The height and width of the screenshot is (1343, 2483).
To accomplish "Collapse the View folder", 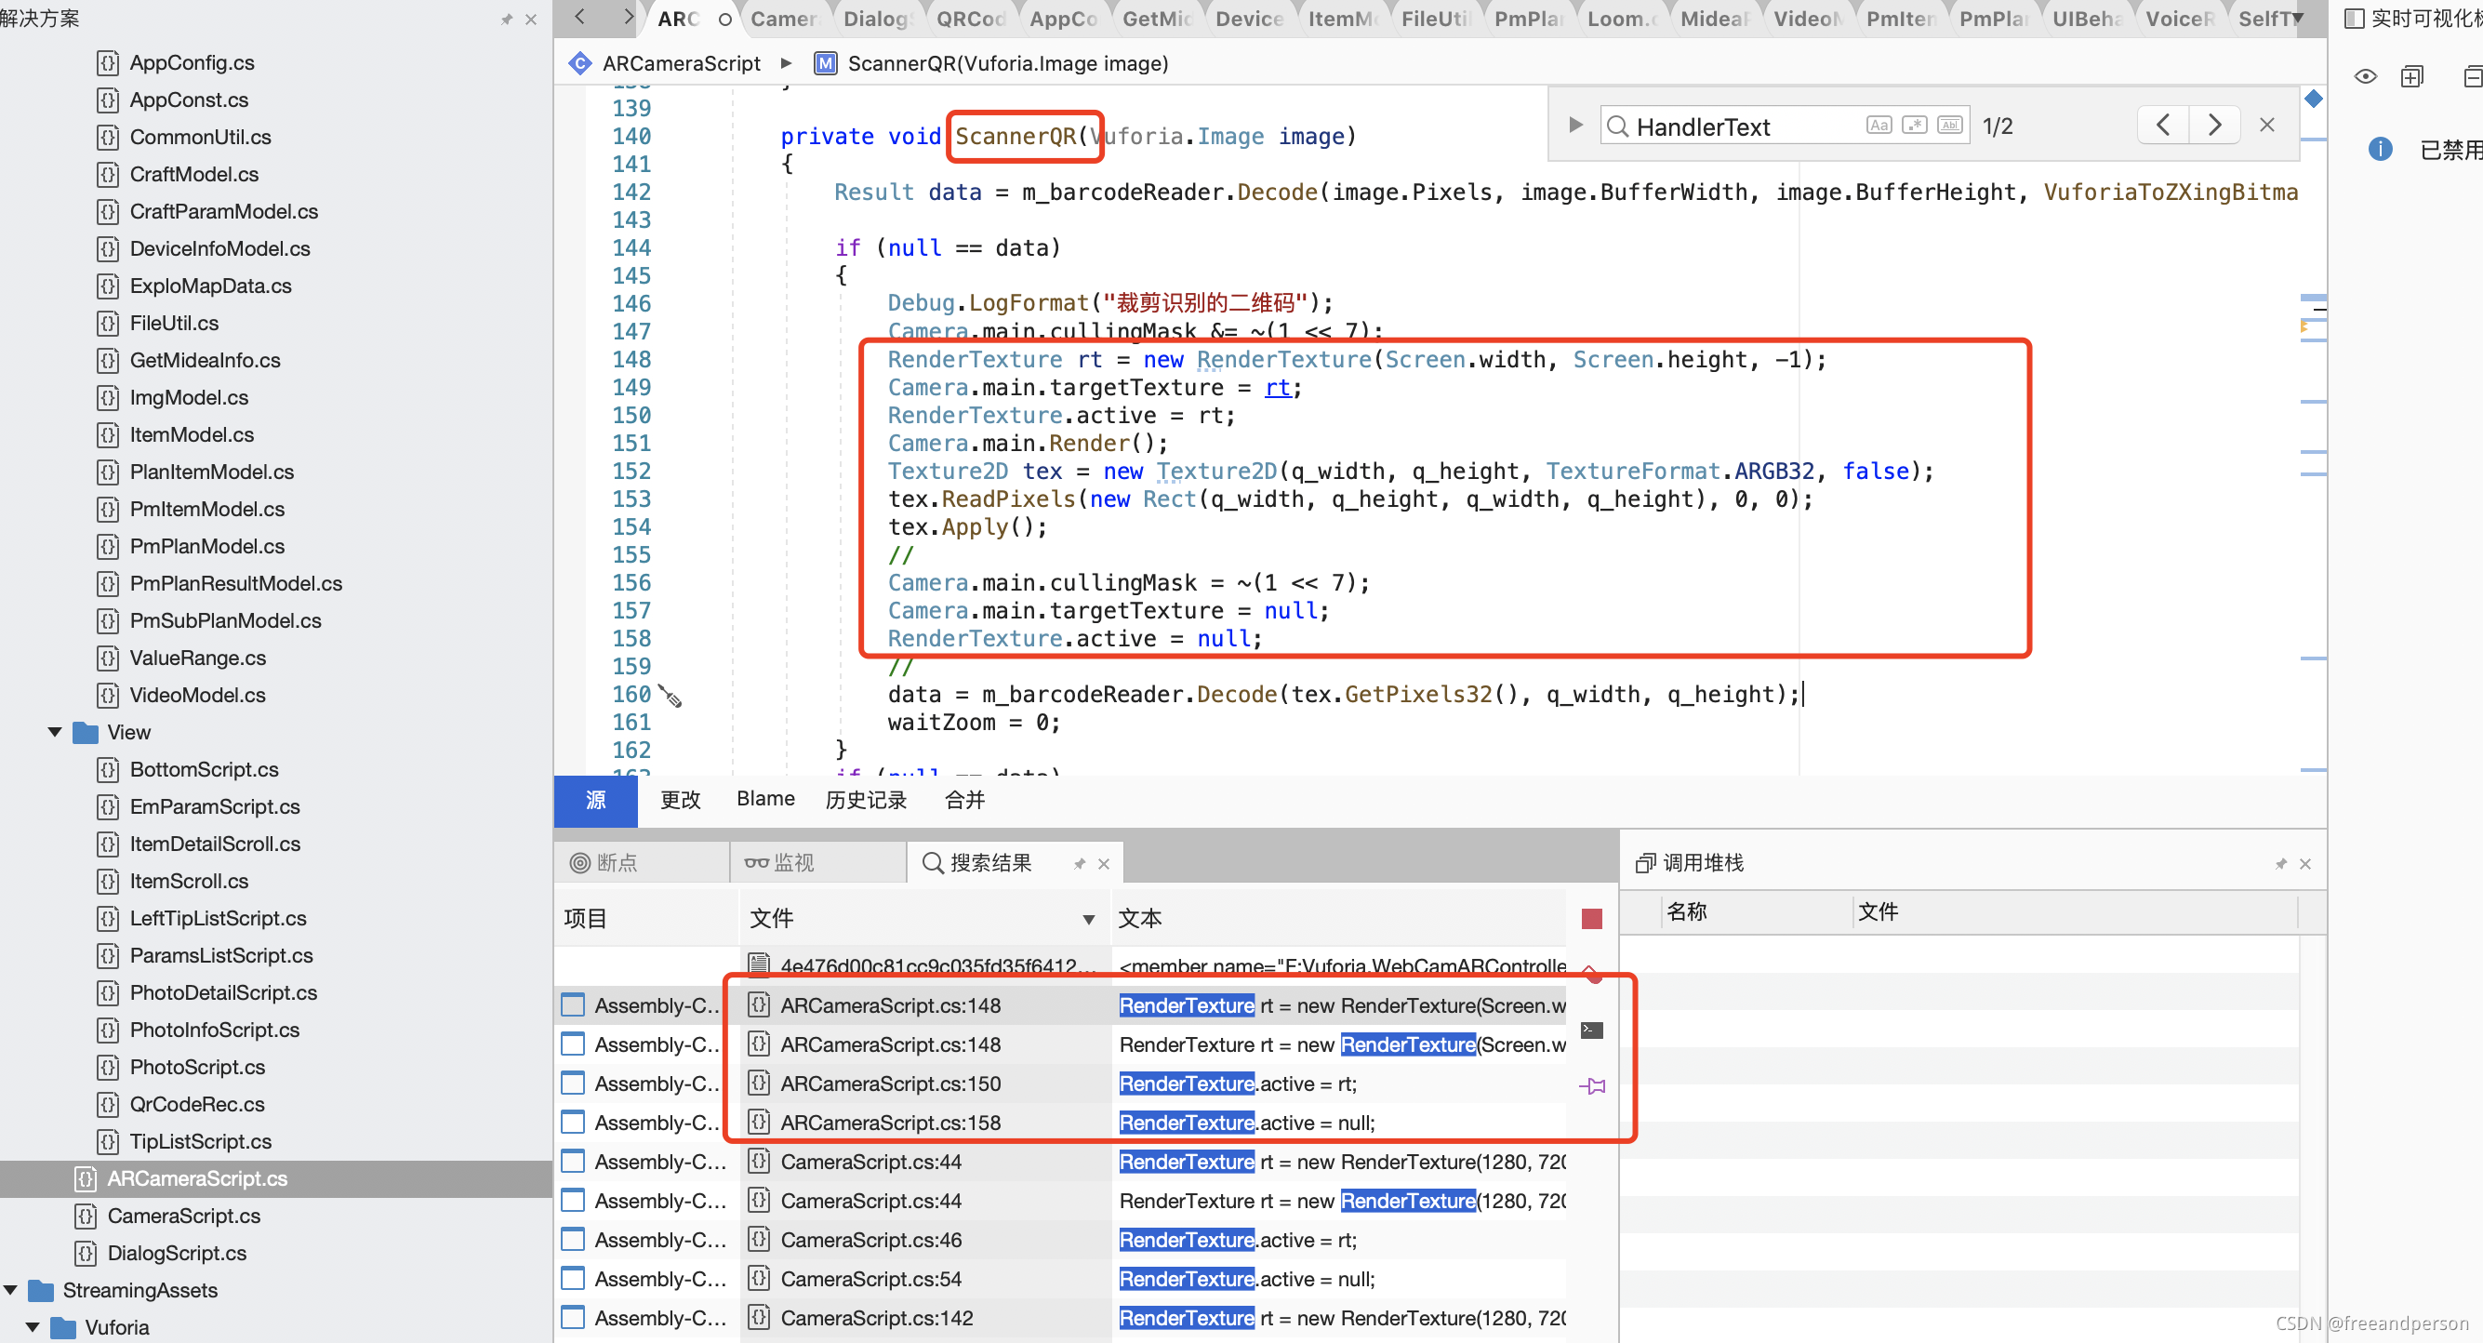I will tap(55, 733).
